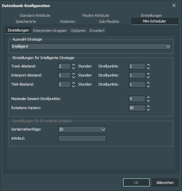Increase Maximale Gesamt-Strafpunkte value
The height and width of the screenshot is (191, 182).
tap(148, 97)
